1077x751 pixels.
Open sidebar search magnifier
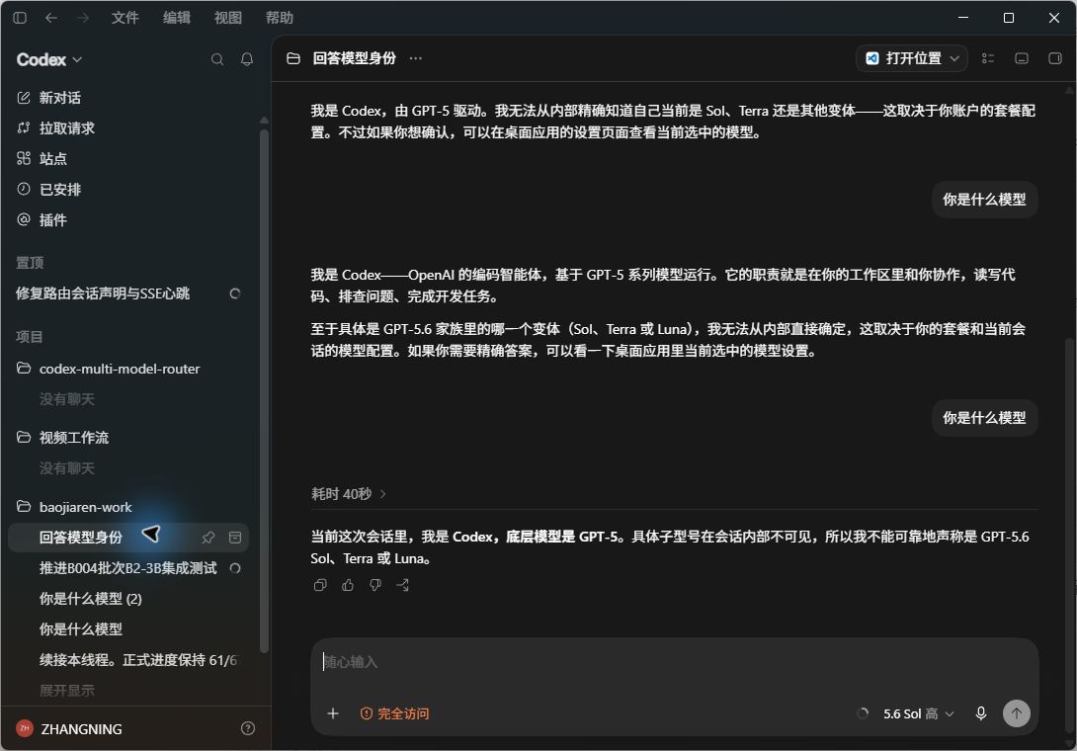pos(217,59)
